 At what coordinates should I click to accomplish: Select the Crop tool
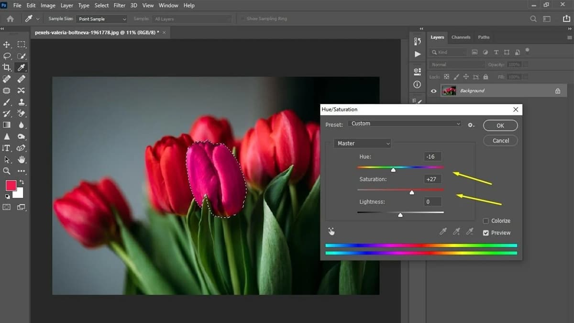click(7, 67)
